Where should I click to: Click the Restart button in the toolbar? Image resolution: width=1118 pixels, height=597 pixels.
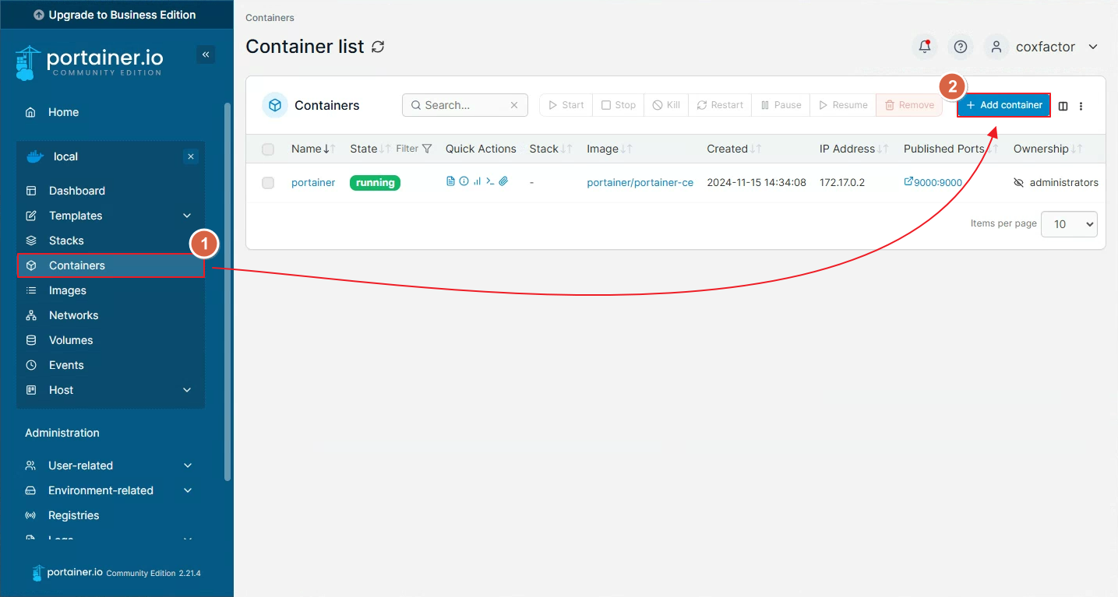point(720,105)
